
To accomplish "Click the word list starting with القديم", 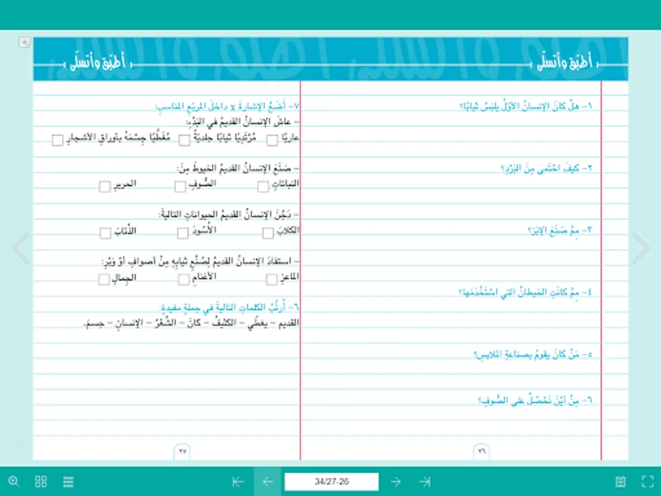I will [191, 322].
